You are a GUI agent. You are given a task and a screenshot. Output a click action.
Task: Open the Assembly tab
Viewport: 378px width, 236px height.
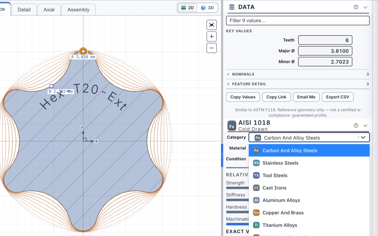[78, 9]
